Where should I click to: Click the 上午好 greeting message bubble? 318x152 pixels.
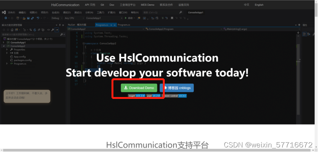[27, 96]
